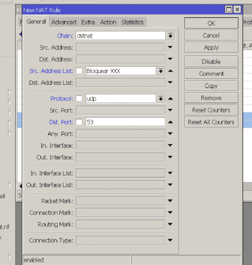Screen dimensions: 252x265
Task: Toggle the Dst. Port invert checkbox
Action: pos(79,122)
